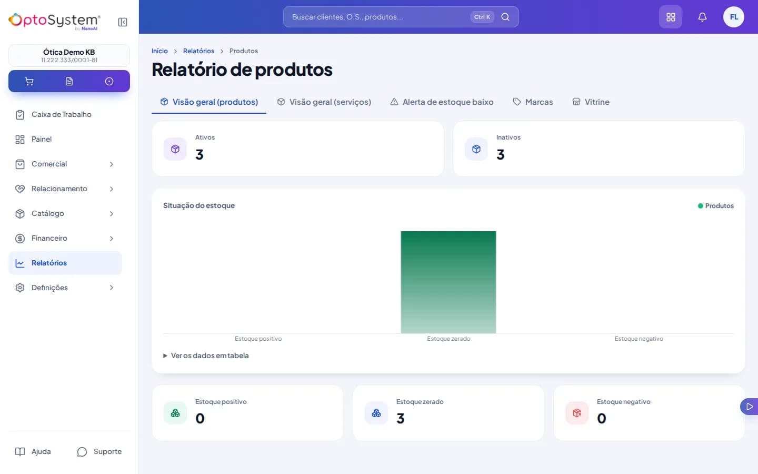Click the Ativos box icon
This screenshot has width=758, height=474.
tap(175, 149)
